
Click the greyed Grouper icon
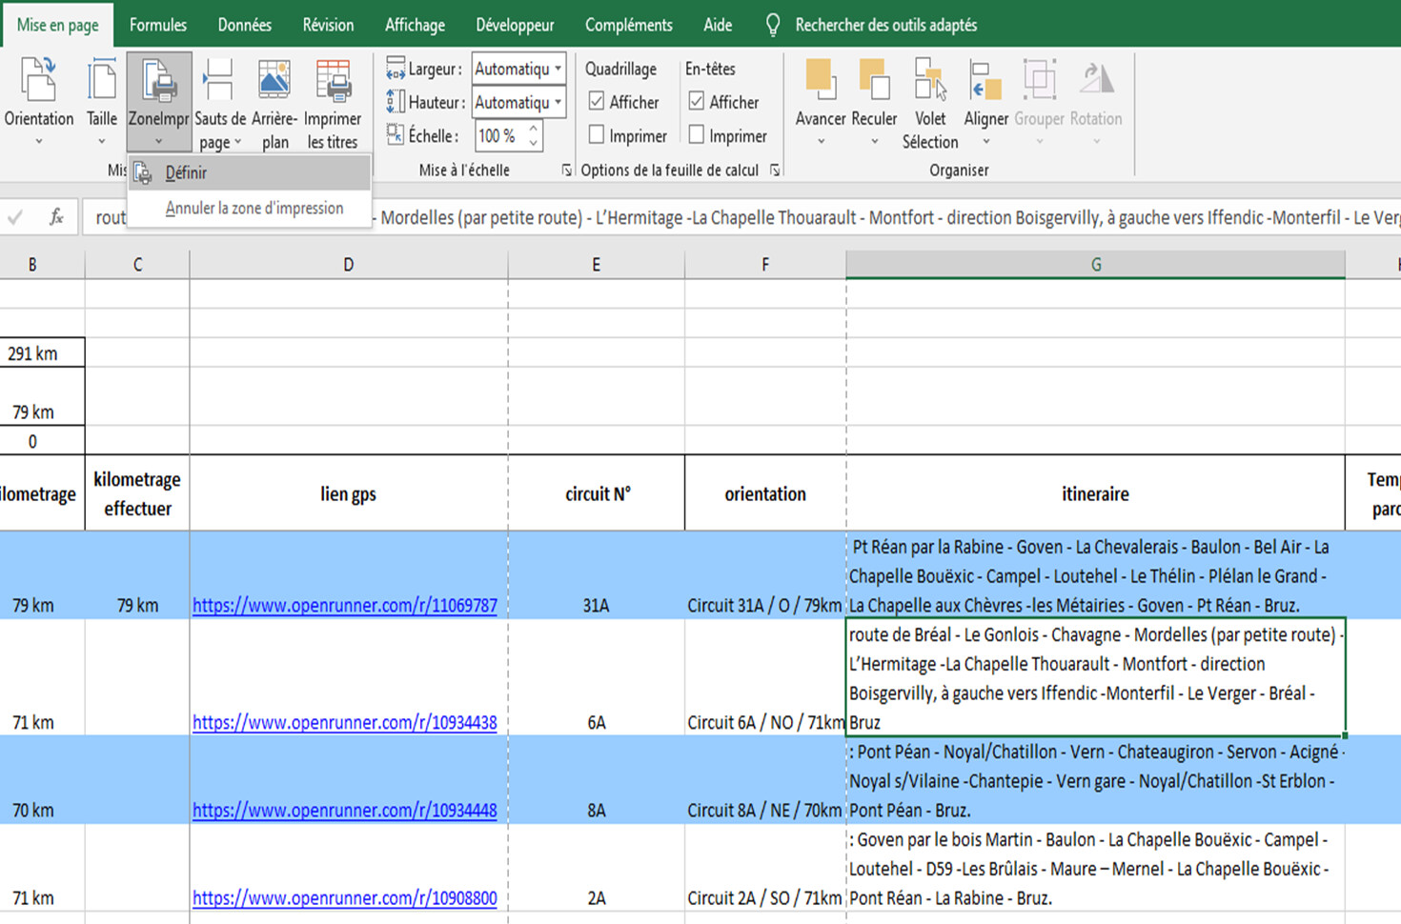[x=1039, y=79]
